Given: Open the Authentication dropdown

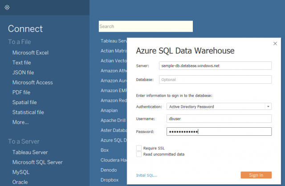Looking at the screenshot, I should 219,107.
